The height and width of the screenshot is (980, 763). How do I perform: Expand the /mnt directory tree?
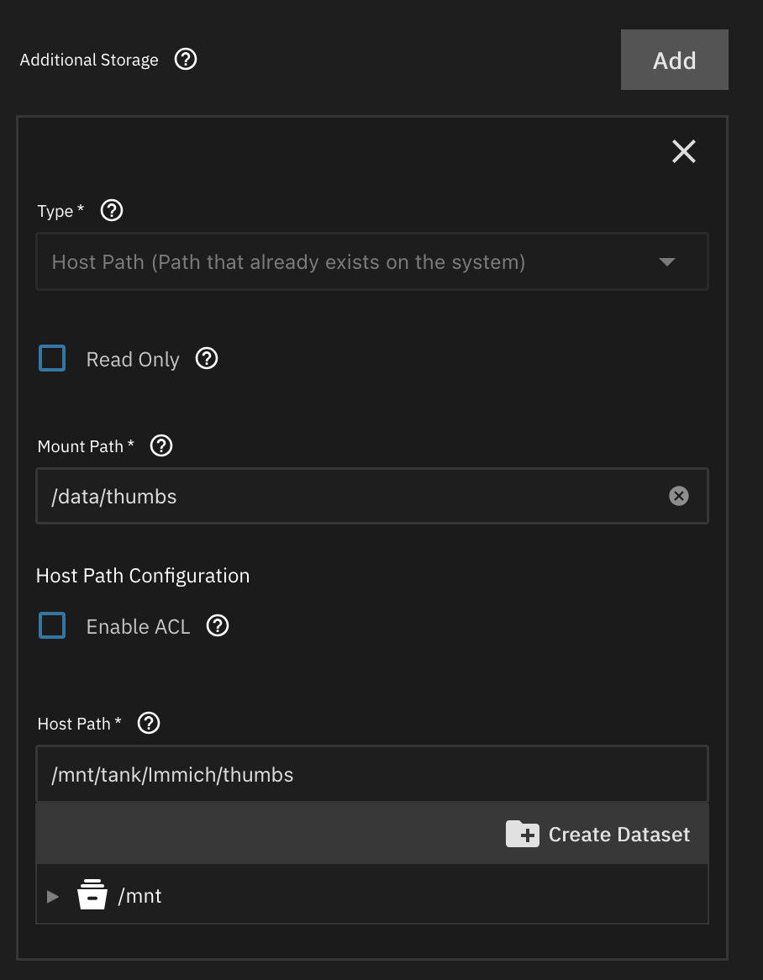coord(53,896)
